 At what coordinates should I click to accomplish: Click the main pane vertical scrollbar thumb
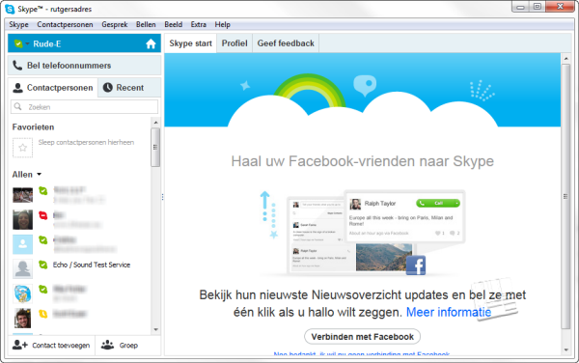pos(565,196)
